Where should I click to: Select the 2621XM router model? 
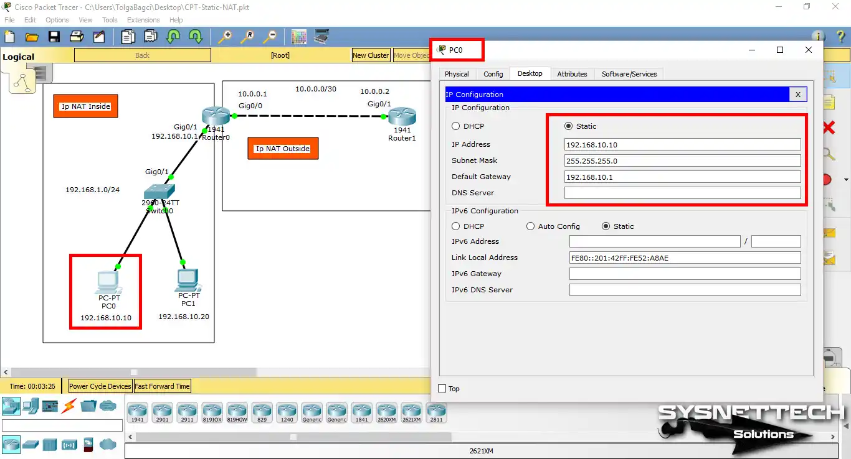click(x=411, y=412)
